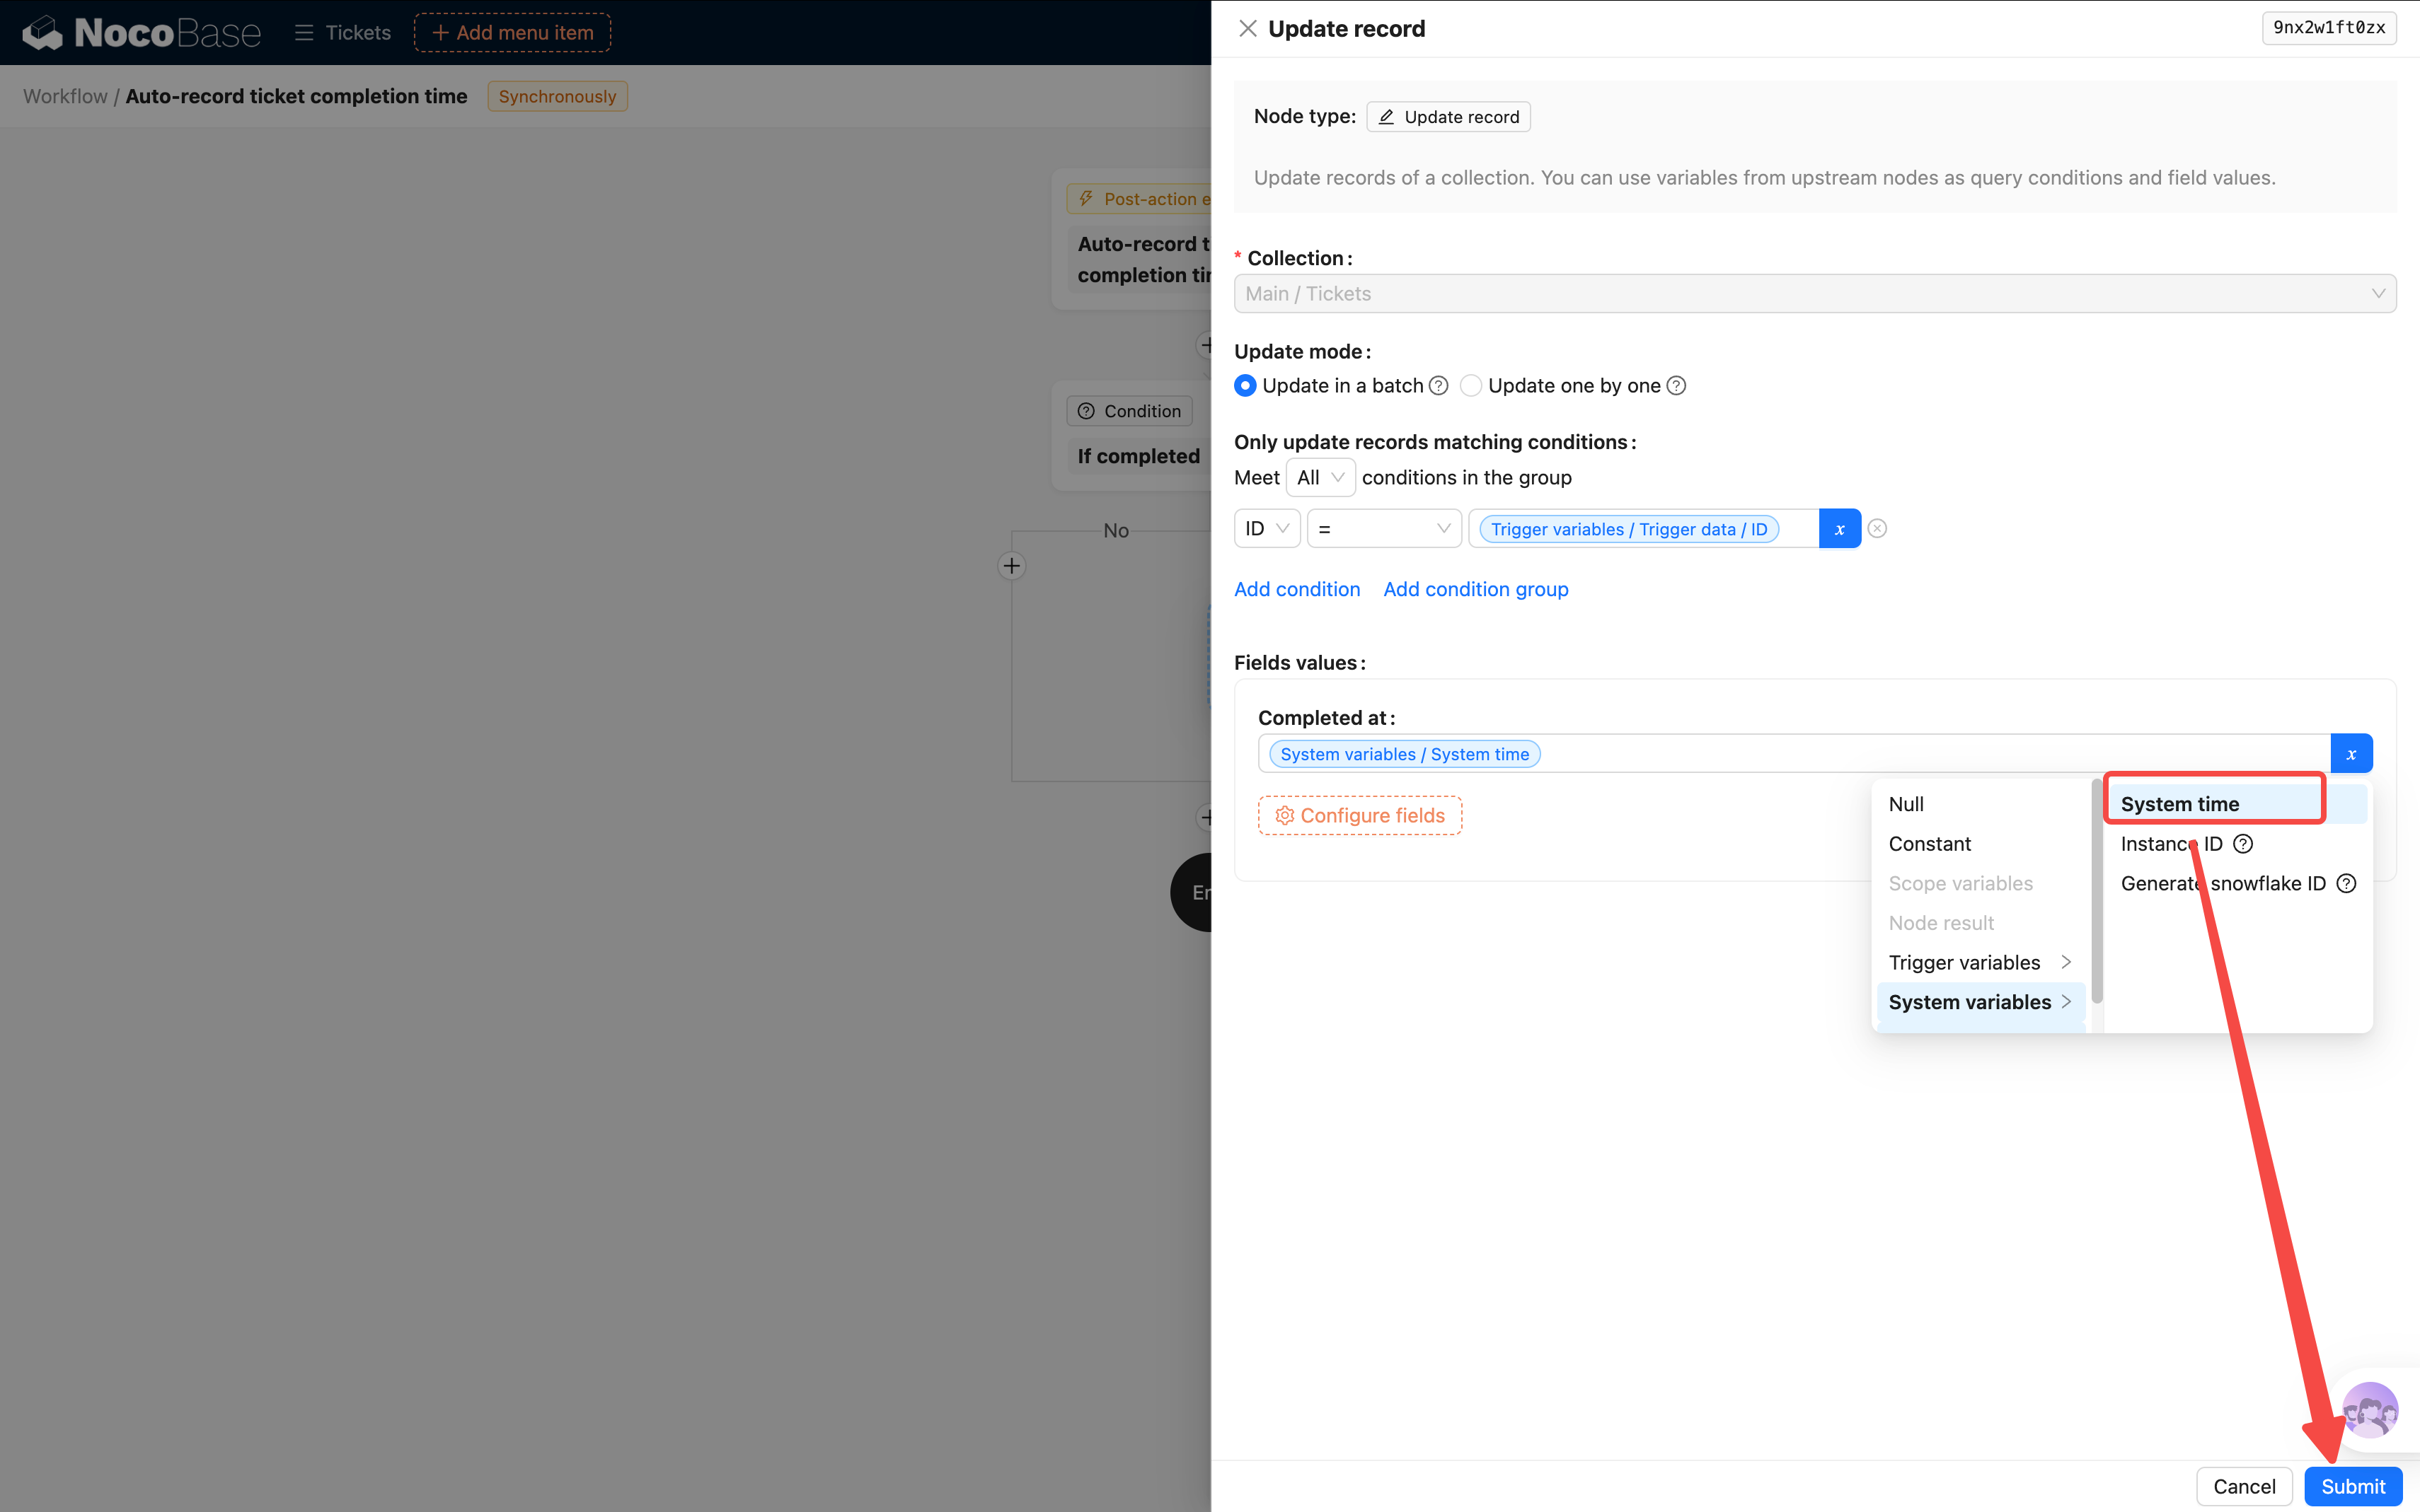This screenshot has width=2420, height=1512.
Task: Click the variable picker button for ID condition
Action: pyautogui.click(x=1839, y=529)
